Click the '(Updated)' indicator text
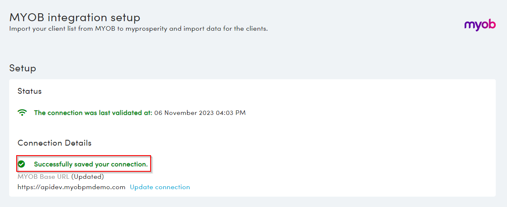The image size is (507, 207). tap(87, 177)
